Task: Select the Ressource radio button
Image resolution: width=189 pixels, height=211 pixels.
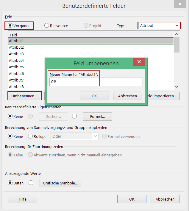Action: point(47,26)
